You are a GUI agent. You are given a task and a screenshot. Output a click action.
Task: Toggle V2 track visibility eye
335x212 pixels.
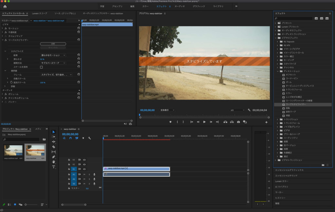[x=84, y=164]
